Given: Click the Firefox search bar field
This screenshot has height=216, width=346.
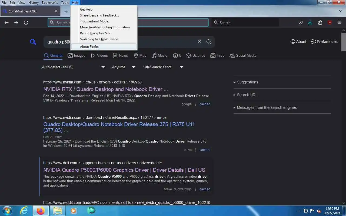Looking at the screenshot, I should 245,23.
